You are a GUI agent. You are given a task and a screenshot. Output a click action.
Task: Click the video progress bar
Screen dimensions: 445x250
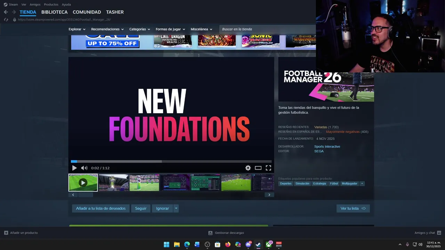point(171,161)
